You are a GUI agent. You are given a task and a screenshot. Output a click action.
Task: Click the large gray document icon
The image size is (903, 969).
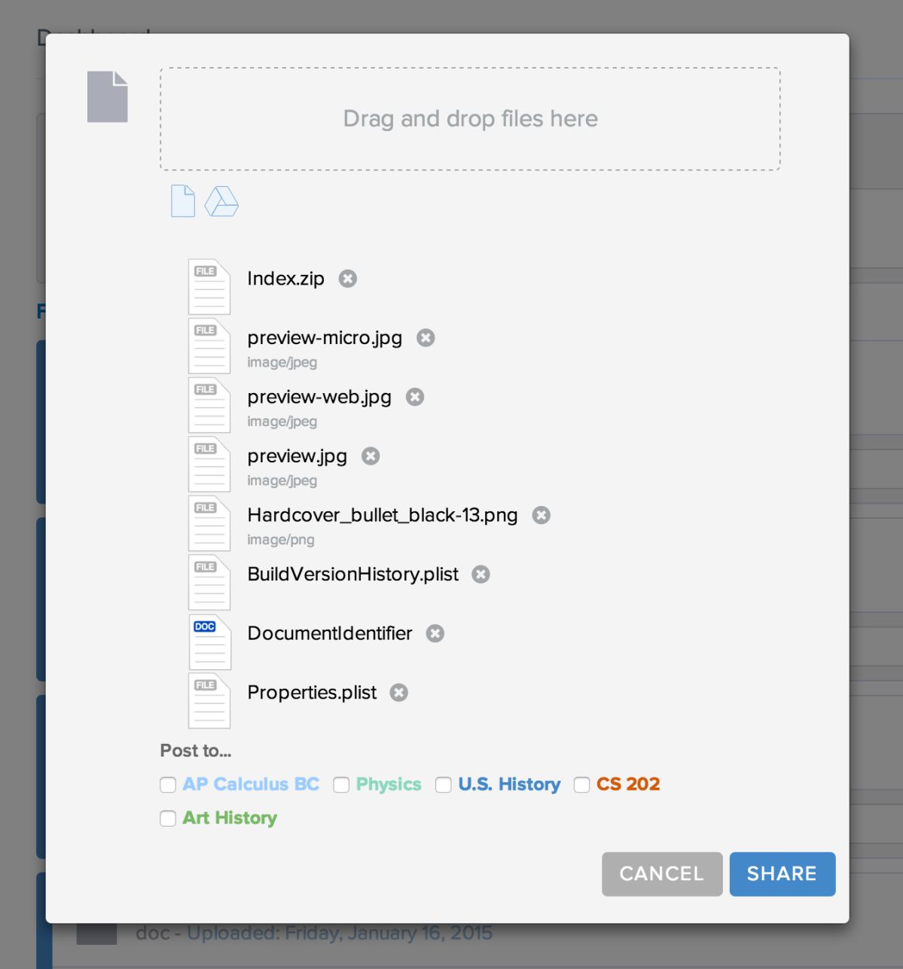(x=107, y=96)
